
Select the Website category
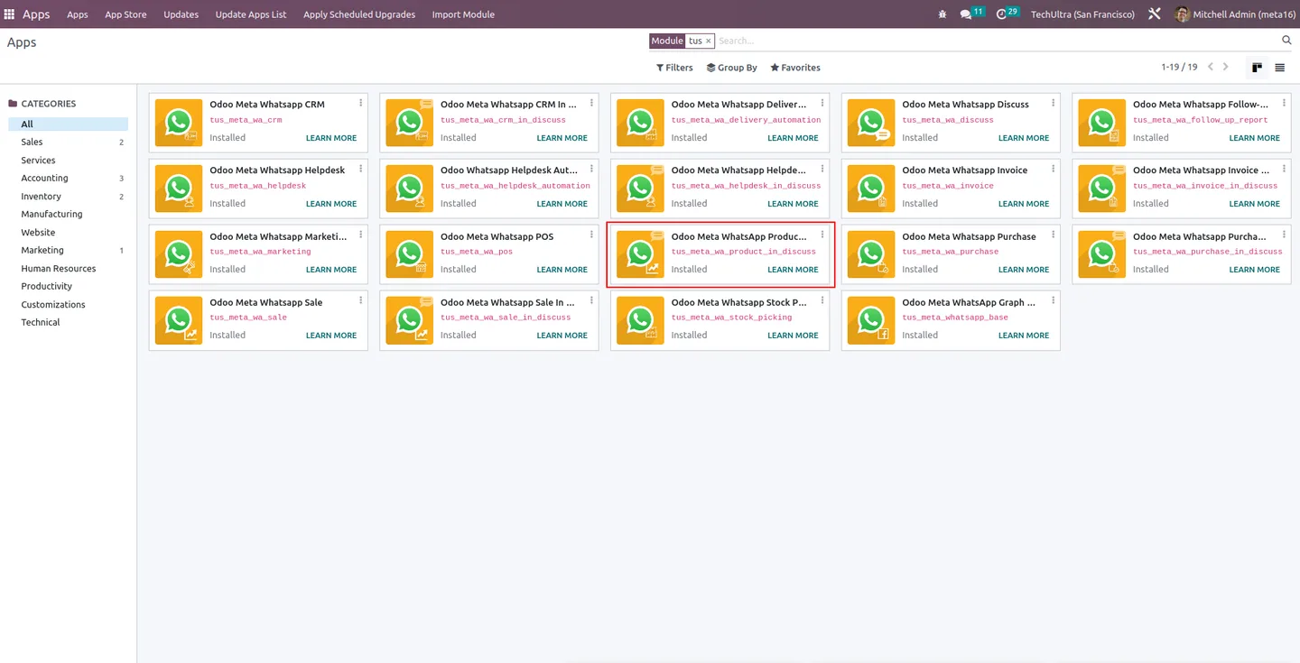coord(69,233)
